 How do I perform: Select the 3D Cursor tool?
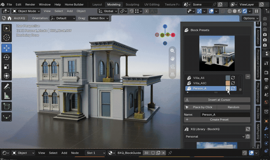tap(7, 38)
